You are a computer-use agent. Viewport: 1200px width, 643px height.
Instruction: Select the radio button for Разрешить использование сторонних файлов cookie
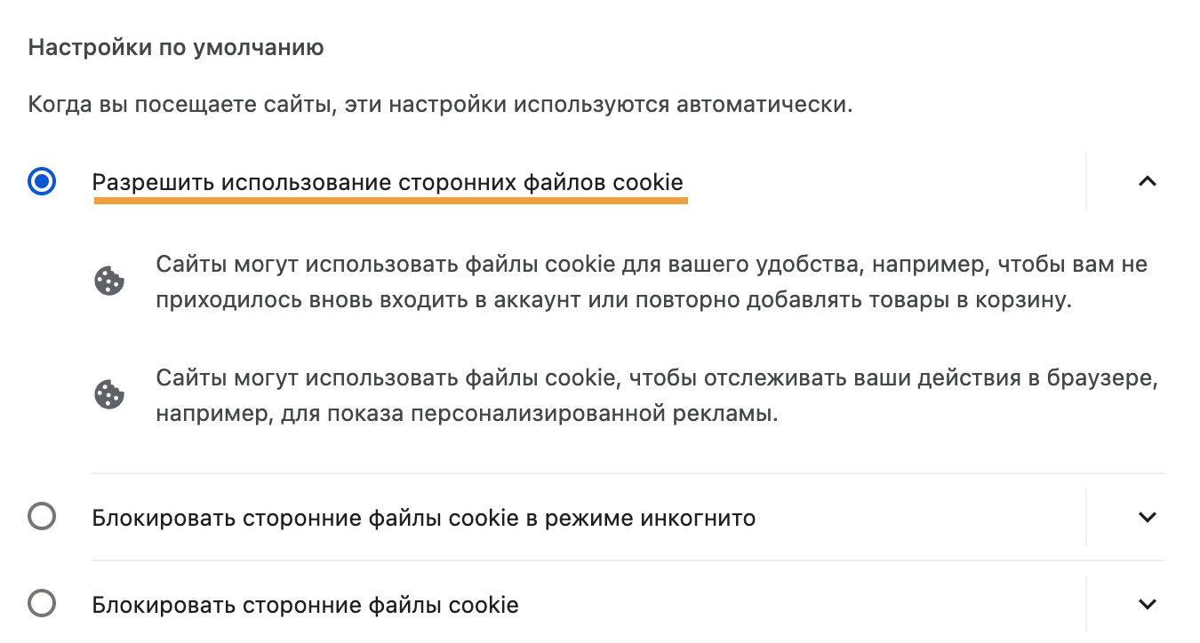click(x=42, y=181)
